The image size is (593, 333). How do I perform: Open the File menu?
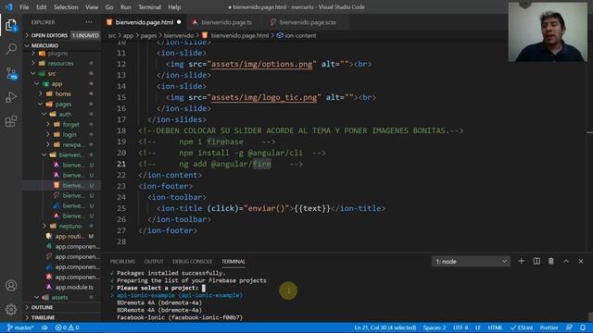click(24, 7)
